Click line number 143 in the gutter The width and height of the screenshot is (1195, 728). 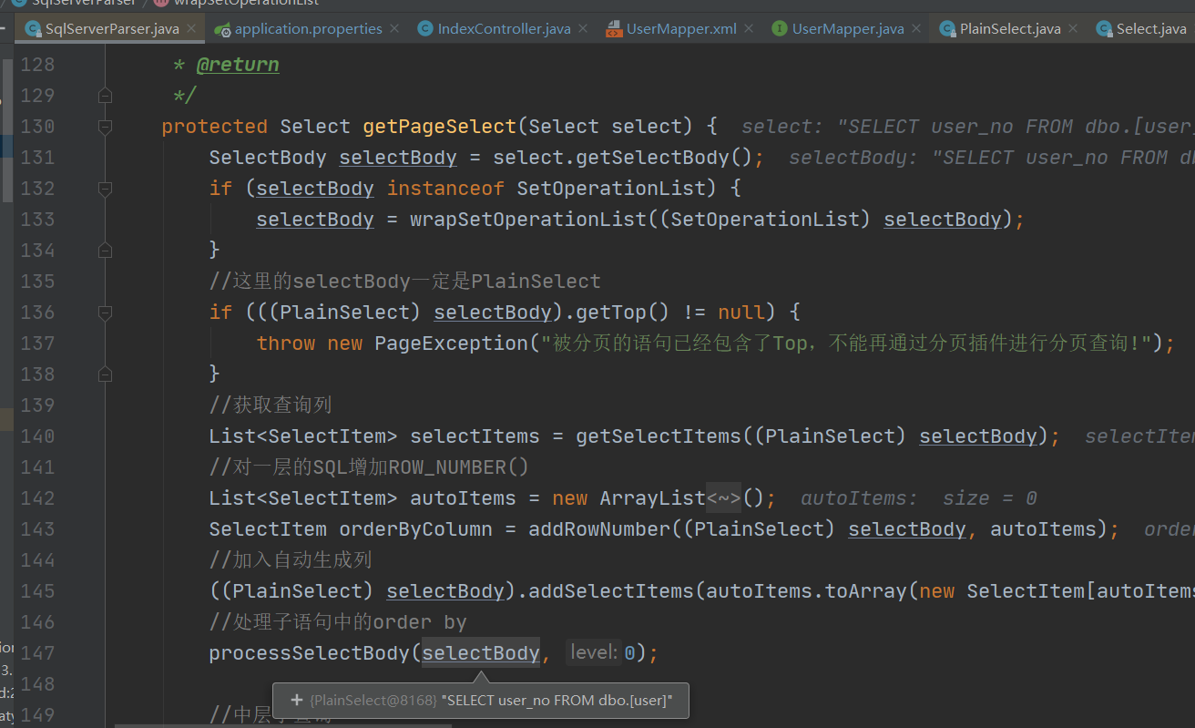37,529
